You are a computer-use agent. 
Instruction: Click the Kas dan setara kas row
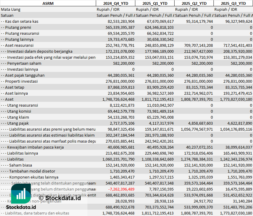coord(22,21)
